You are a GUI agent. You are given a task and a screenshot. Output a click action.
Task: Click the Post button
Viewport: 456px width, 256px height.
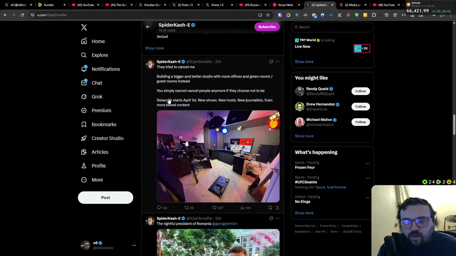(105, 198)
